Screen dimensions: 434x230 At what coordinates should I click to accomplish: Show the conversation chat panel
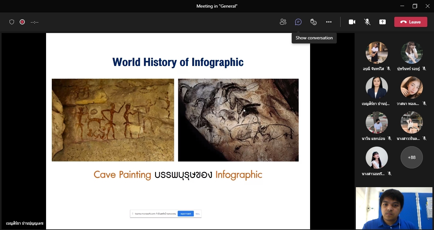[x=298, y=22]
